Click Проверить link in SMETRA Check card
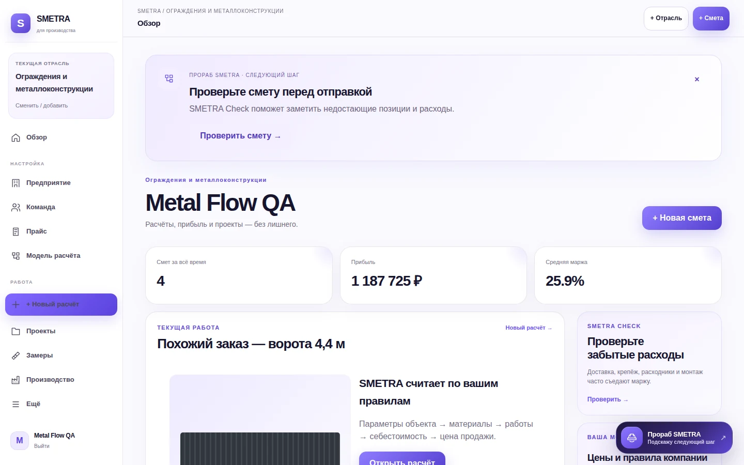This screenshot has height=465, width=744. tap(608, 399)
